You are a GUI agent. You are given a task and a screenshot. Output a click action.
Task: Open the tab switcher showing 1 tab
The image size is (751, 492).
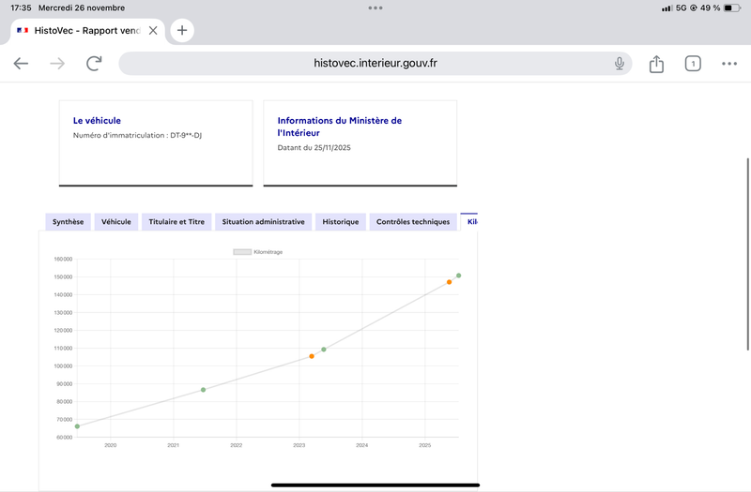[x=693, y=64]
